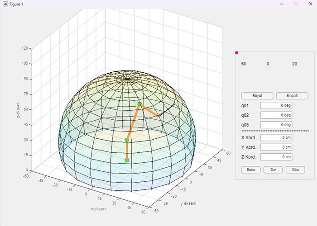
Task: Focus the q03 angle input field
Action: (276, 125)
